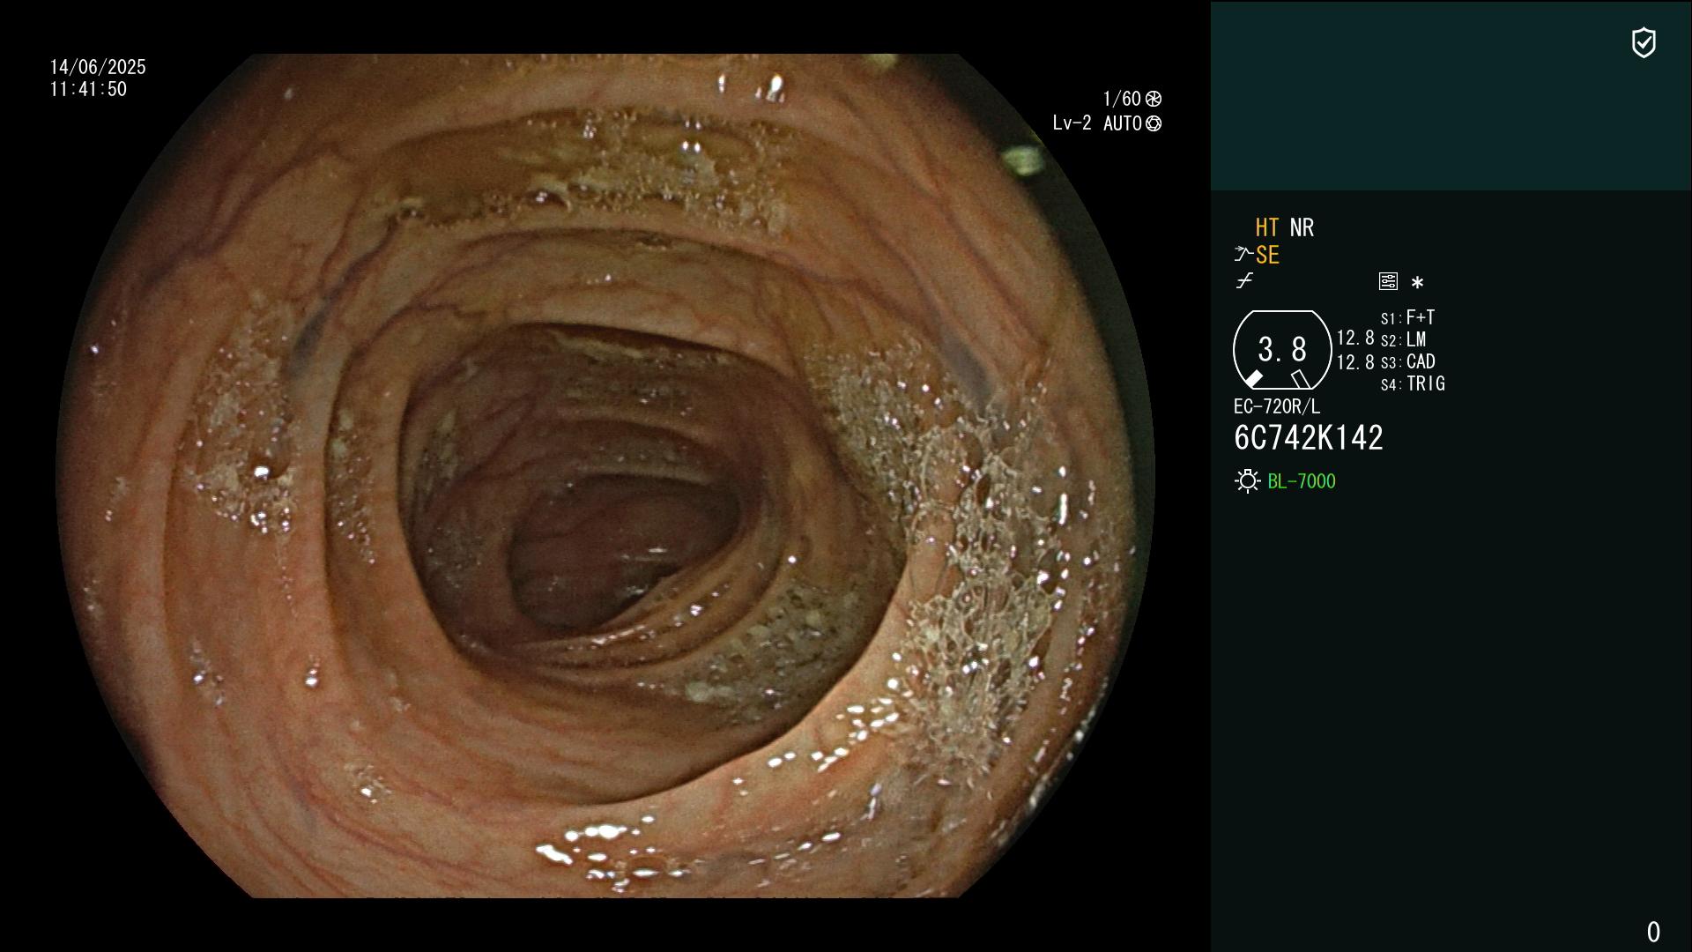The height and width of the screenshot is (952, 1692).
Task: Click the Lv-2 brightness level
Action: point(1072,123)
